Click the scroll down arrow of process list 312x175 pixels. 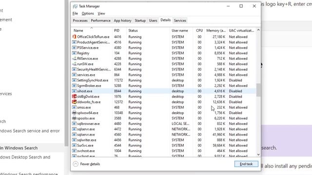click(x=258, y=155)
